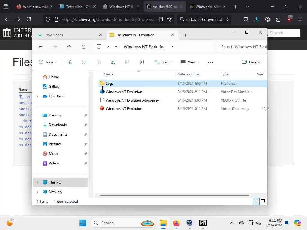
Task: Sort by Date modified column header
Action: pos(189,74)
